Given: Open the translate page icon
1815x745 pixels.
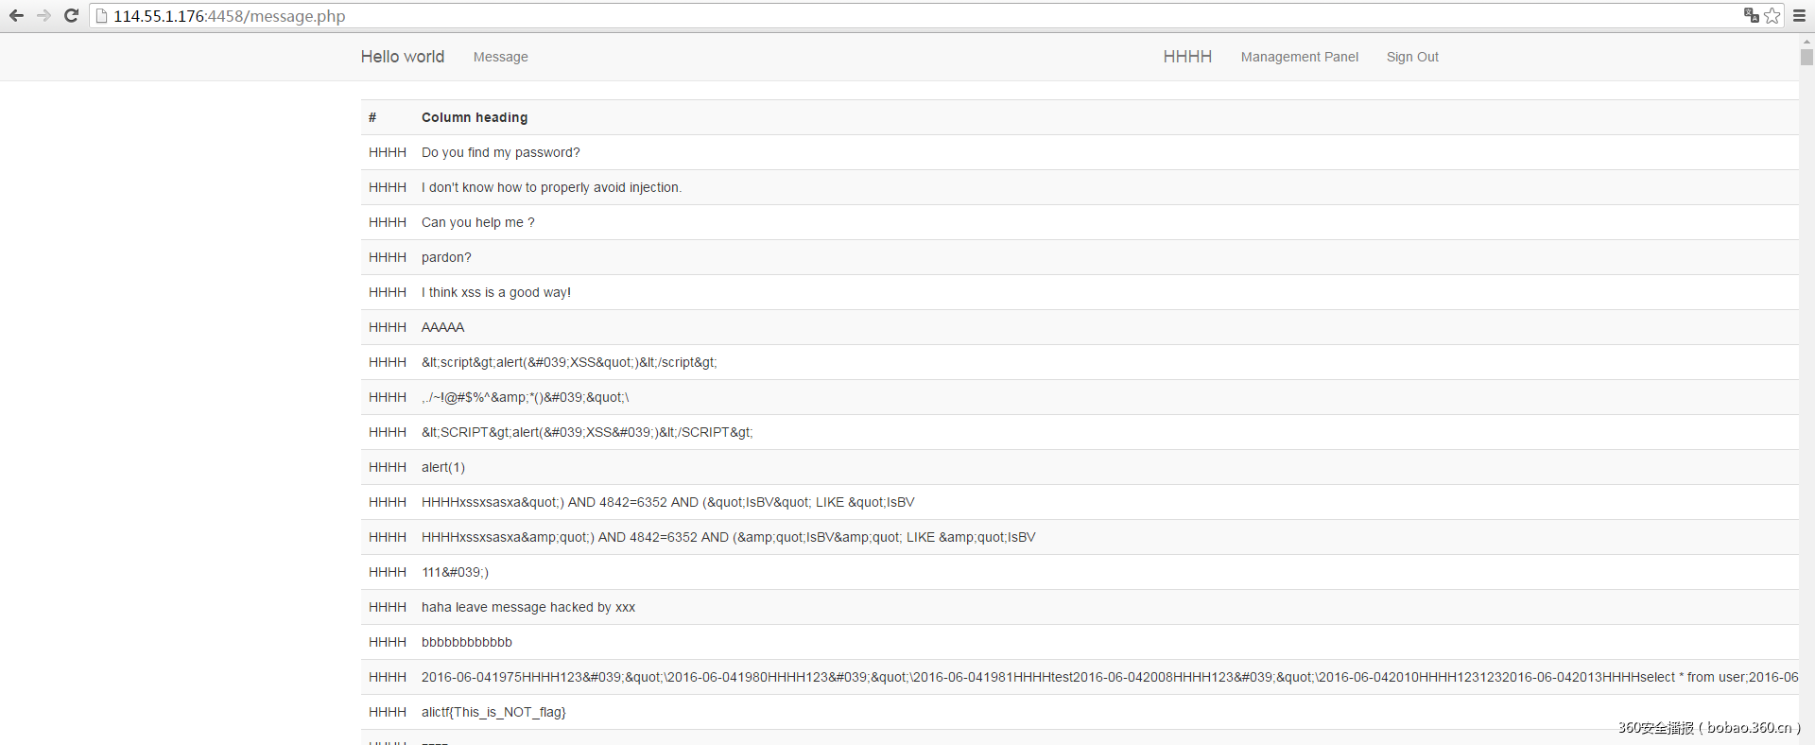Looking at the screenshot, I should click(x=1751, y=15).
